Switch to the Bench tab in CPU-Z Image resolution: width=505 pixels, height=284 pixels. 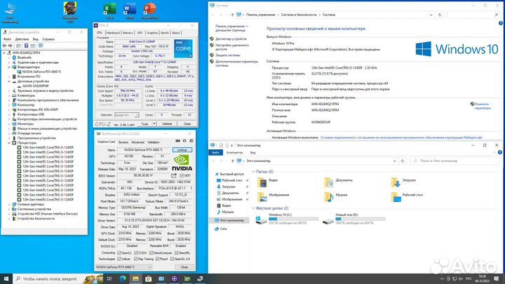(165, 33)
